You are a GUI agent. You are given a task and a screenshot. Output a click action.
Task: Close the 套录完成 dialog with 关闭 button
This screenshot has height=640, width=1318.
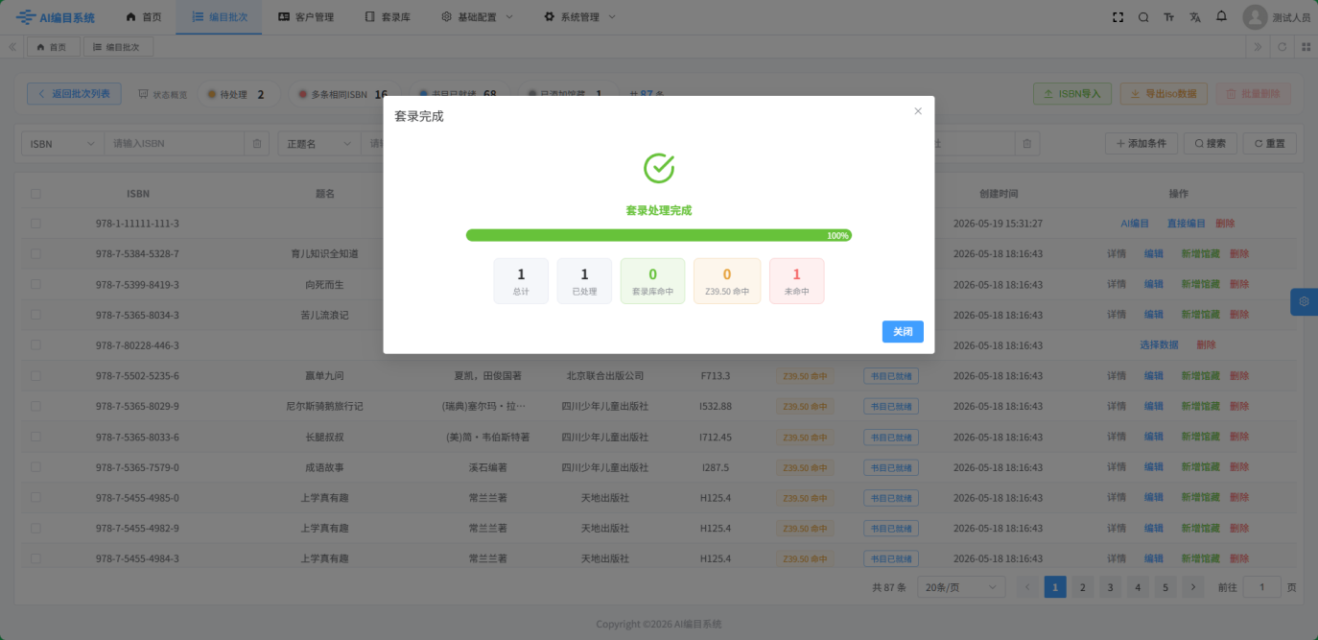[x=903, y=331]
